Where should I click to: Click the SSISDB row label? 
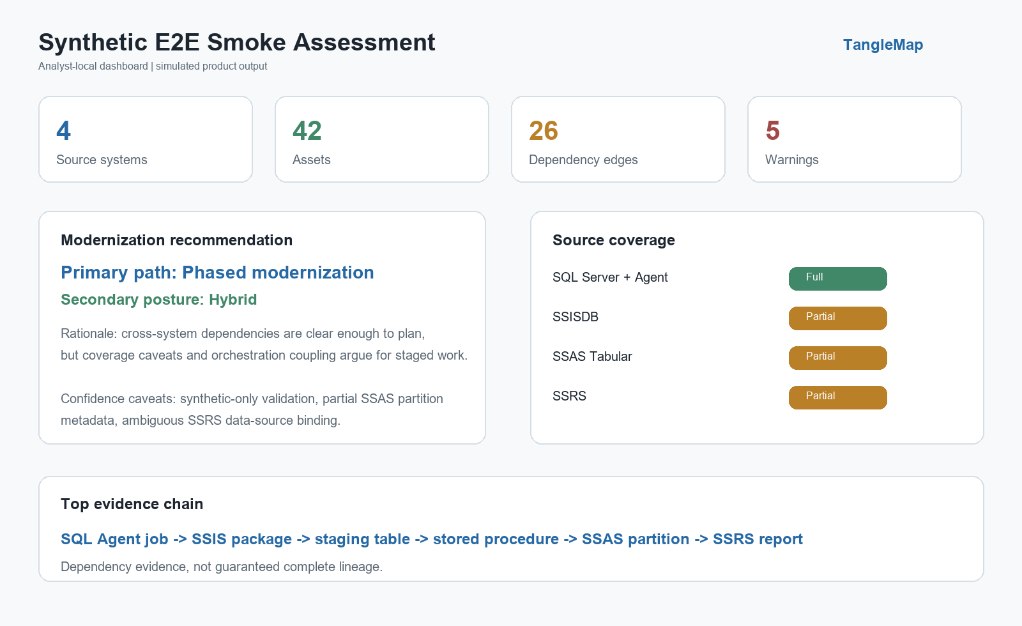click(576, 317)
